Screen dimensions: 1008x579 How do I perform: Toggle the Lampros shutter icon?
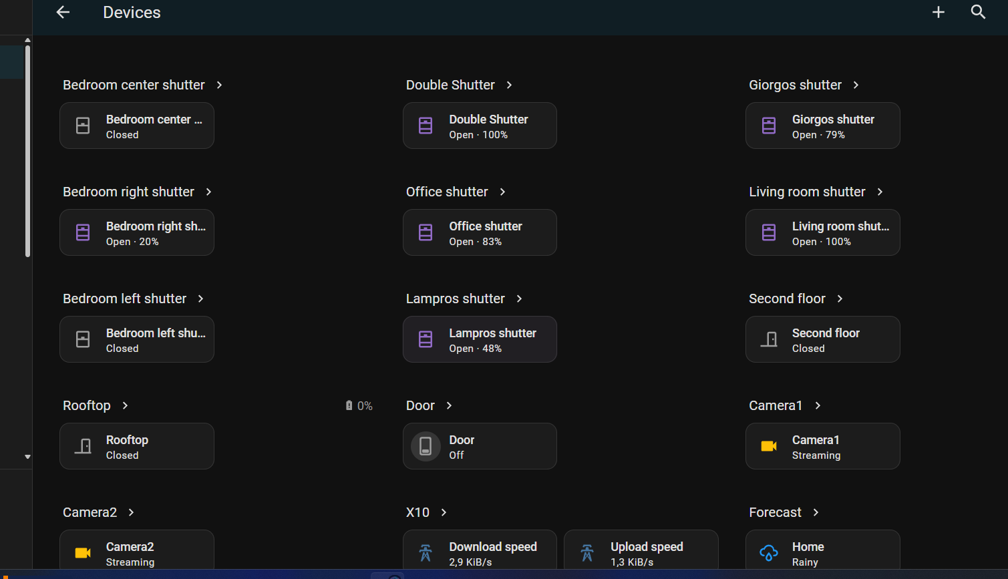point(426,339)
